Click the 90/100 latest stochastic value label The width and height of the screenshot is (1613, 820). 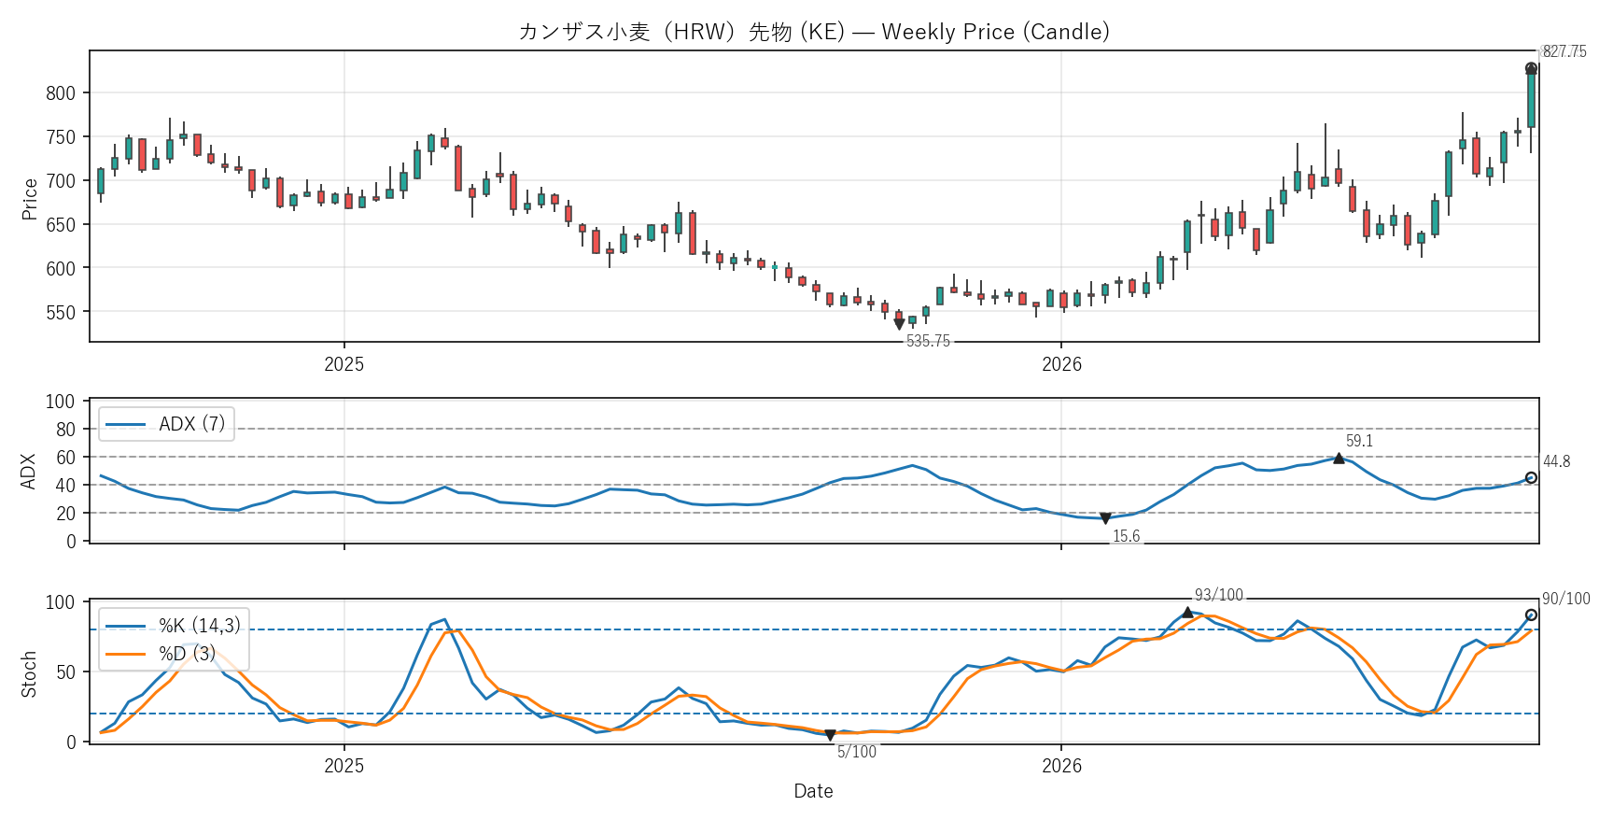click(1566, 599)
